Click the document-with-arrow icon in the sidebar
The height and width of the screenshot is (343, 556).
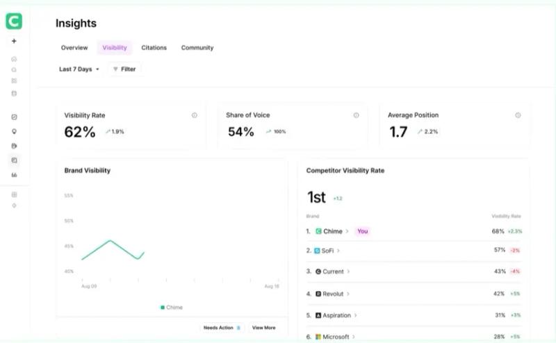14,146
